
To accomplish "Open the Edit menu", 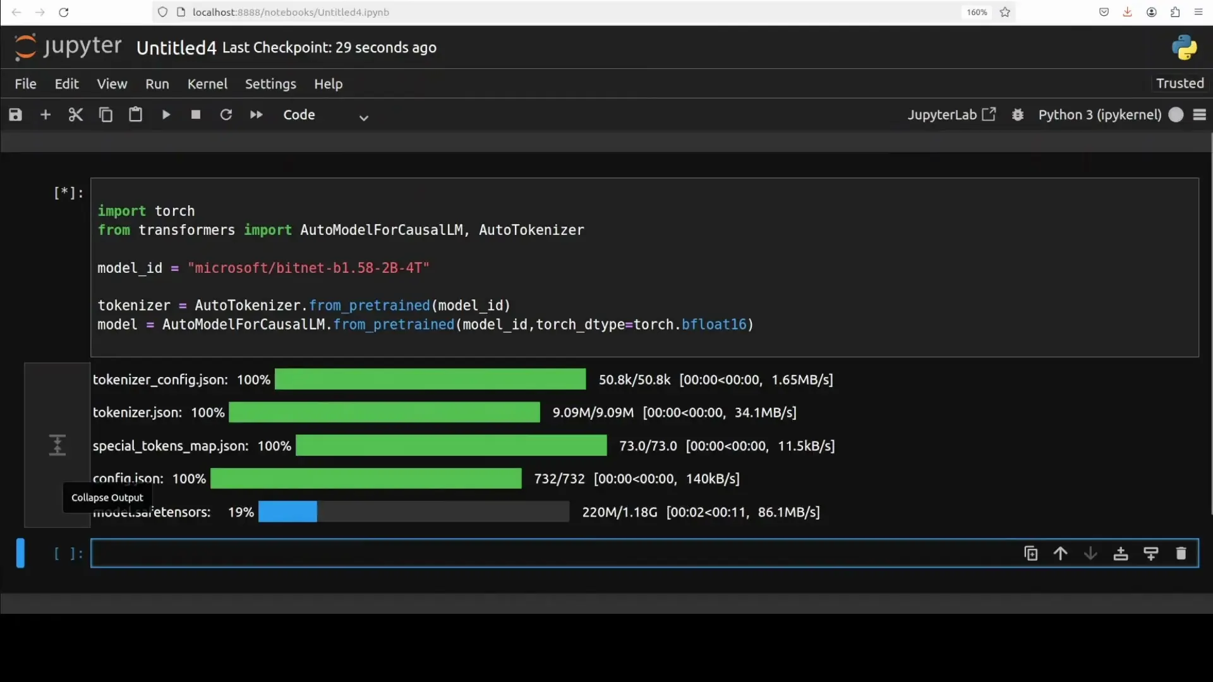I will click(66, 84).
